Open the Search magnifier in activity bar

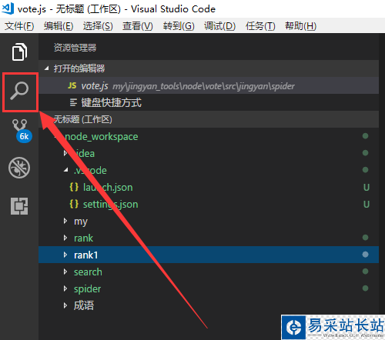(19, 91)
